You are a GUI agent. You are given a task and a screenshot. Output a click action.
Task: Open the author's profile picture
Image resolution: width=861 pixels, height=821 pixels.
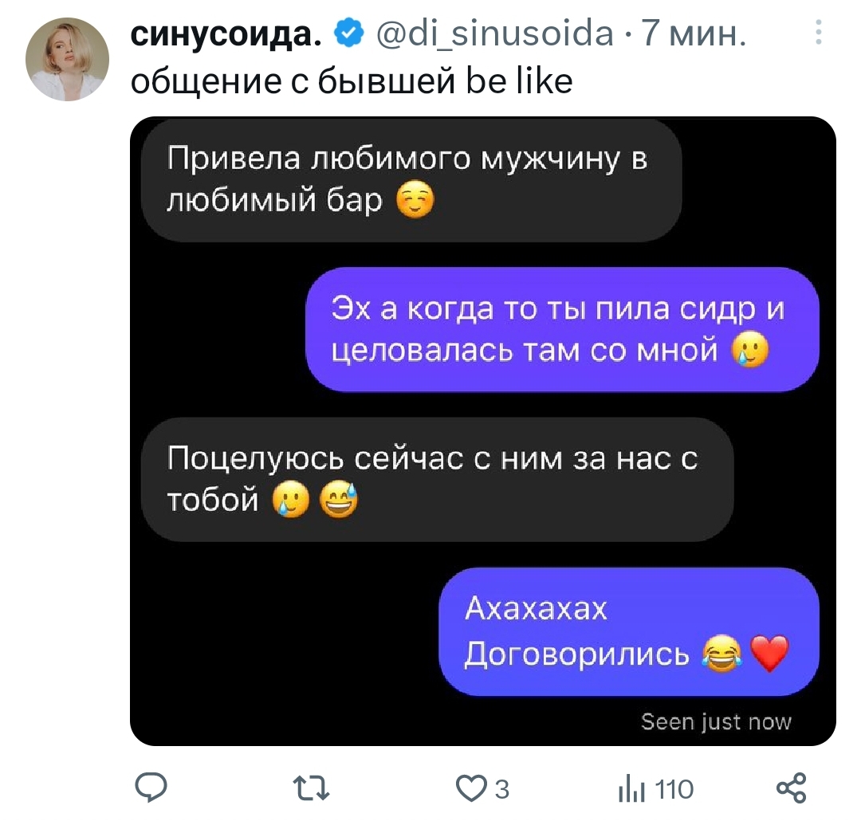67,60
